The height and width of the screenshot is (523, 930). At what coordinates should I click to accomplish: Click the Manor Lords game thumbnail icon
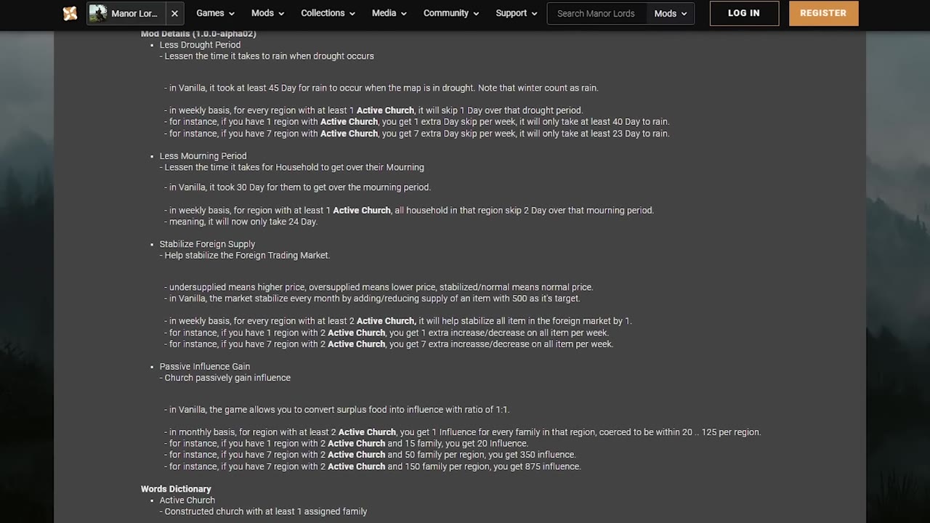[x=98, y=13]
